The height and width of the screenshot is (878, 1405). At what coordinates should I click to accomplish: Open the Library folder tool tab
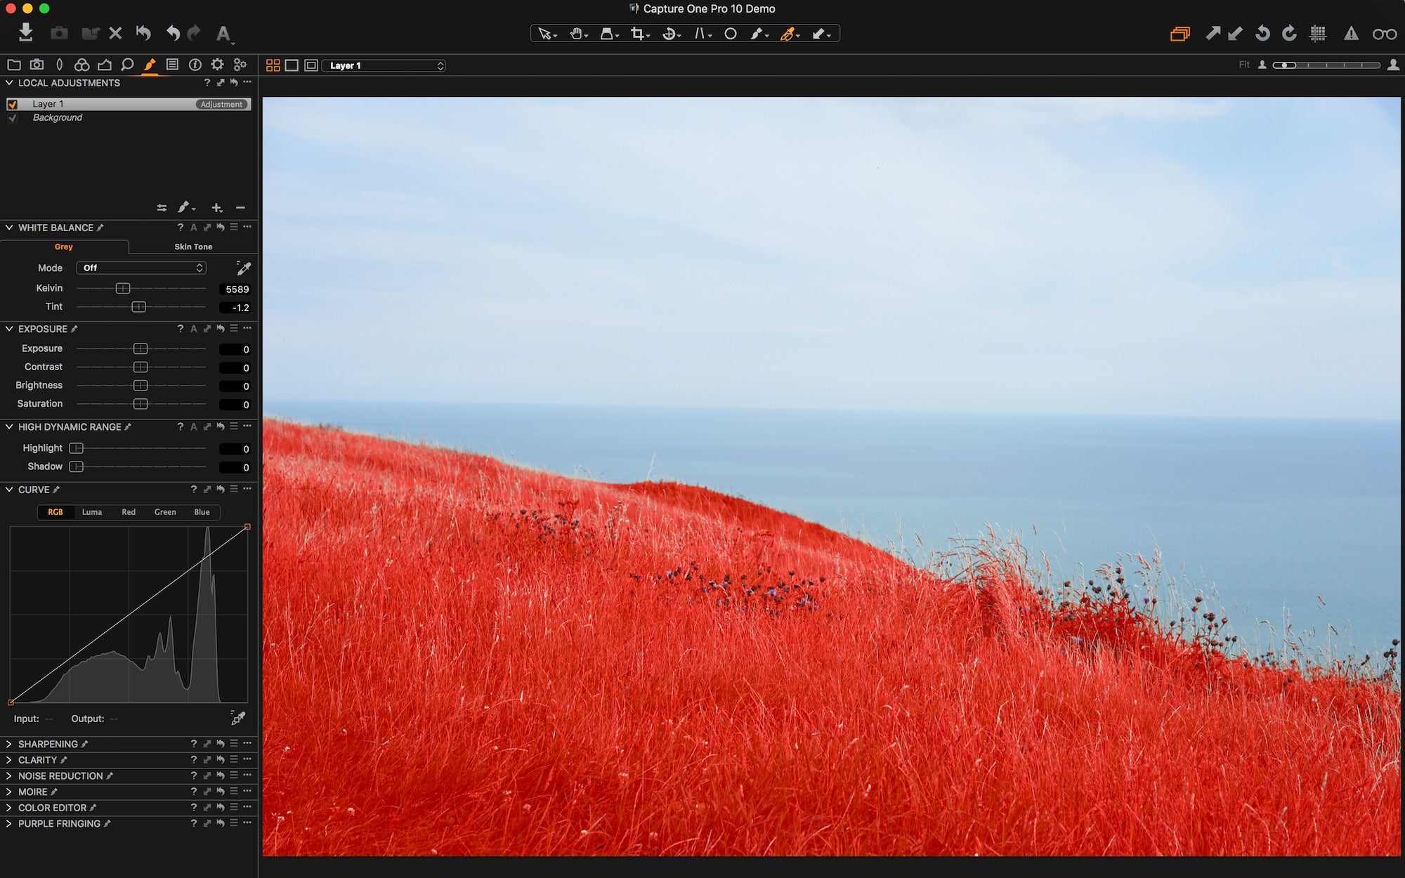[x=13, y=65]
